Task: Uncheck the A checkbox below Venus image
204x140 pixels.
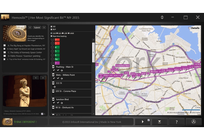Action: click(42, 114)
